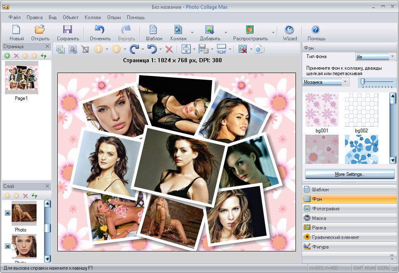Delete layer with red X in Слой panel
This screenshot has height=273, width=399.
point(25,195)
